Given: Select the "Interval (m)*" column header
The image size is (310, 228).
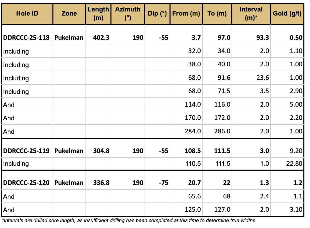Looking at the screenshot, I should [x=251, y=14].
